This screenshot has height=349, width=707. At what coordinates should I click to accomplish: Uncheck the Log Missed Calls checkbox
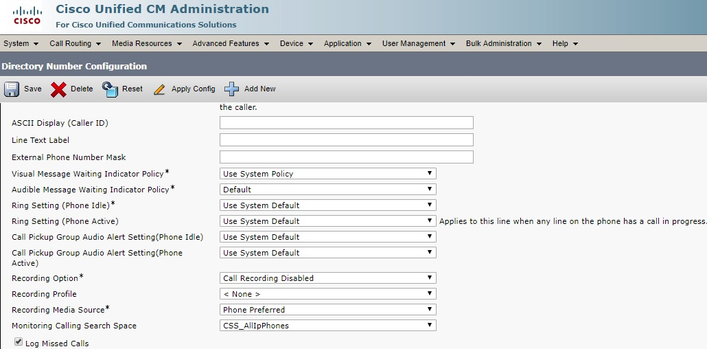pos(19,342)
